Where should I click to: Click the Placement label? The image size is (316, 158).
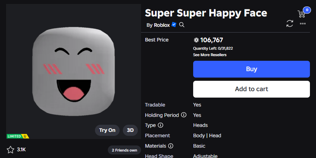[157, 135]
